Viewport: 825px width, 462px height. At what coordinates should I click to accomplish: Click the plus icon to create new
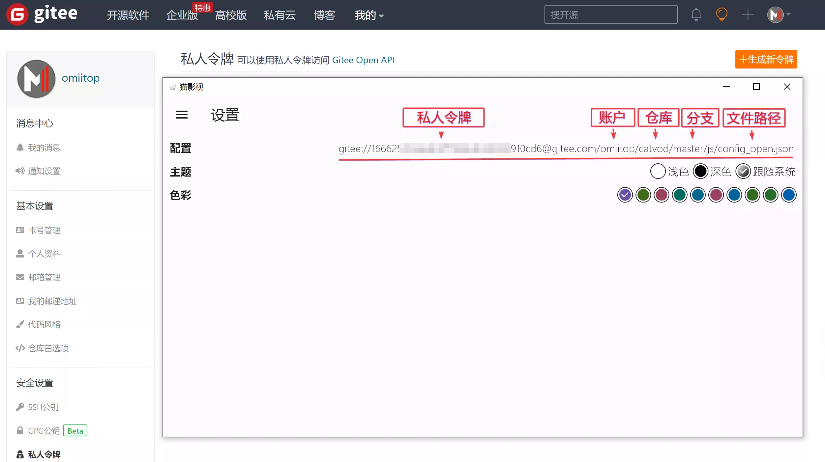tap(748, 14)
